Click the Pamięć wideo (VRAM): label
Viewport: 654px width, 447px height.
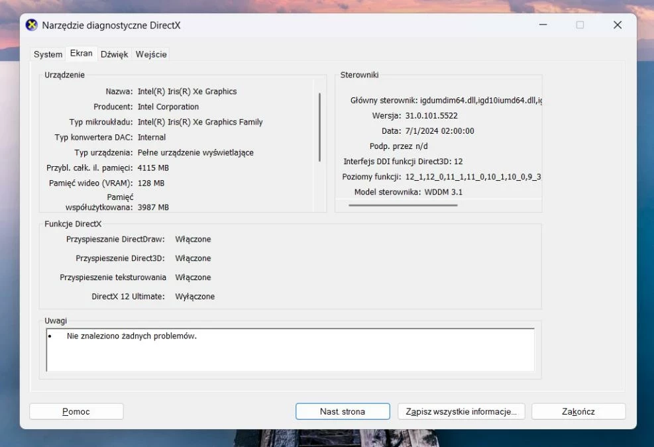coord(91,183)
